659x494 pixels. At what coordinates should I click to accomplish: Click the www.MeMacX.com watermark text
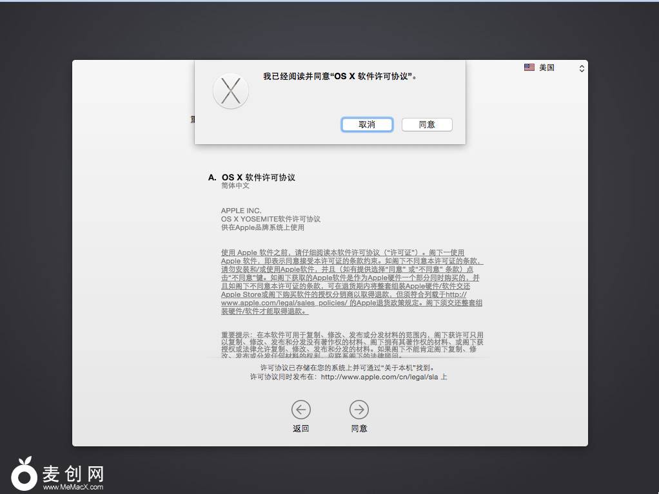[73, 488]
